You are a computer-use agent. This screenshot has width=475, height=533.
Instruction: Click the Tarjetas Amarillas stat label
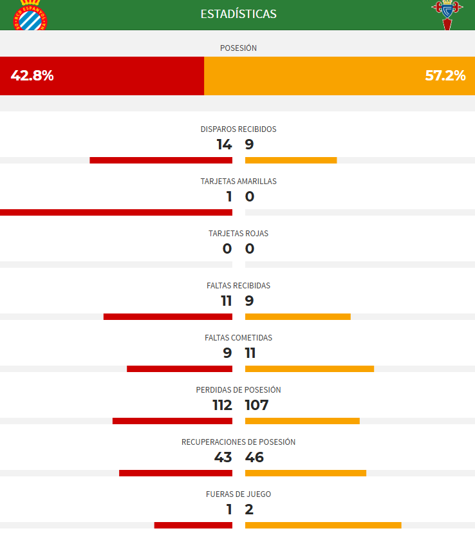tap(238, 181)
